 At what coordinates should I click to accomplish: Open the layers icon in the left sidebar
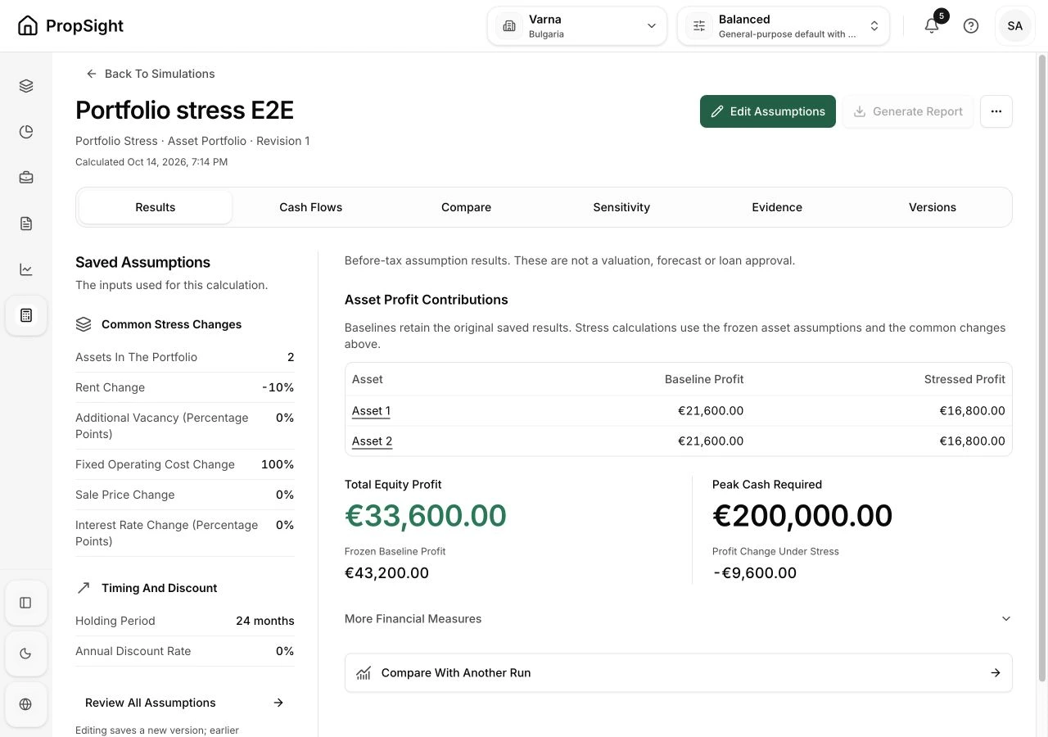click(x=26, y=86)
